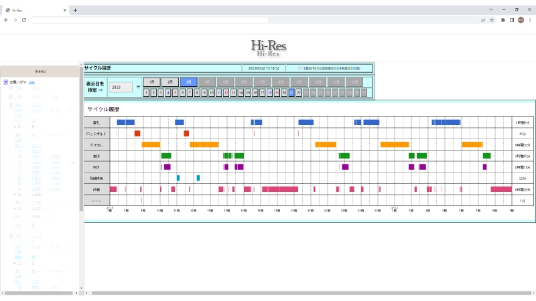Bookmark this page with the star
536x301 pixels.
(x=492, y=20)
